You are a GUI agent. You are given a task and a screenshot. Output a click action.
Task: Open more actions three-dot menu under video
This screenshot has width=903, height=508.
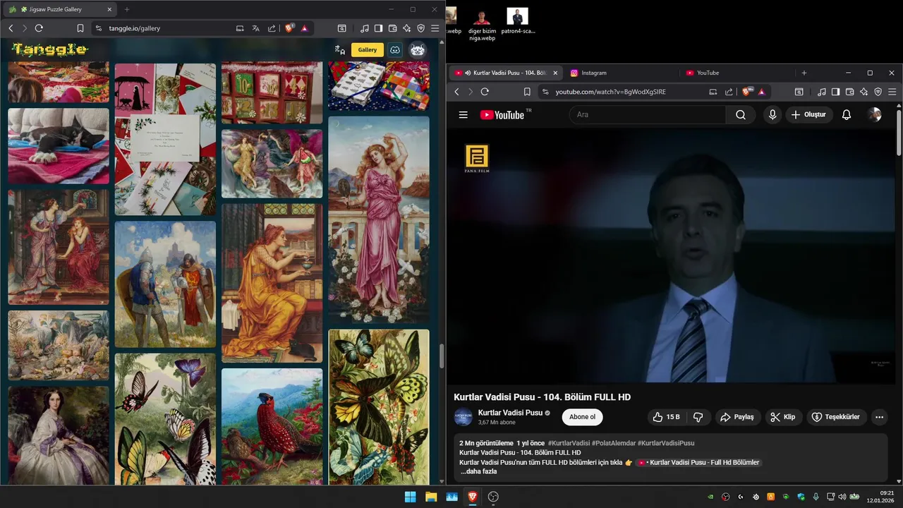(x=879, y=417)
